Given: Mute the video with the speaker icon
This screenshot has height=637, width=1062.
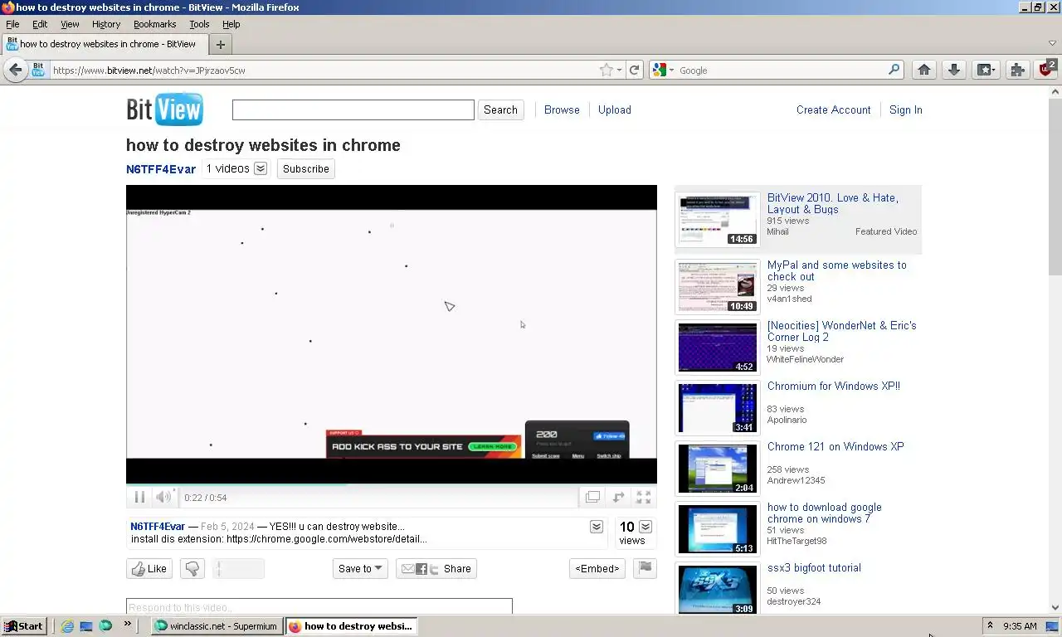Looking at the screenshot, I should pos(163,497).
